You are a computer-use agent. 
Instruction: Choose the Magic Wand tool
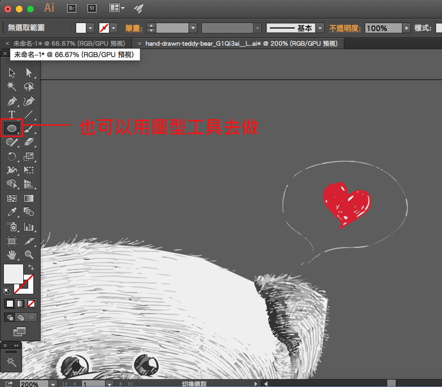12,87
